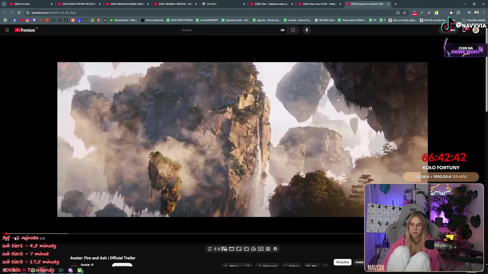This screenshot has height=274, width=488.
Task: Open the YouTube account avatar menu
Action: pyautogui.click(x=475, y=30)
